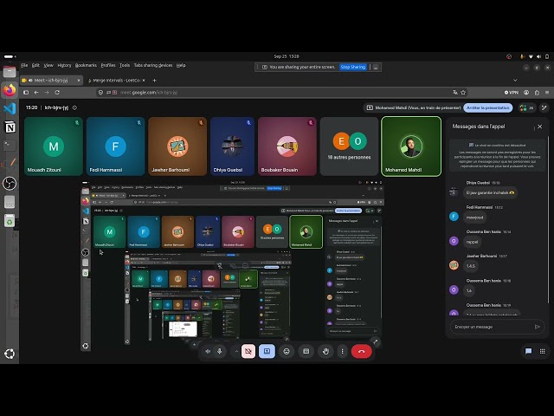This screenshot has width=554, height=416.
Task: Open the Tools menu
Action: click(125, 65)
